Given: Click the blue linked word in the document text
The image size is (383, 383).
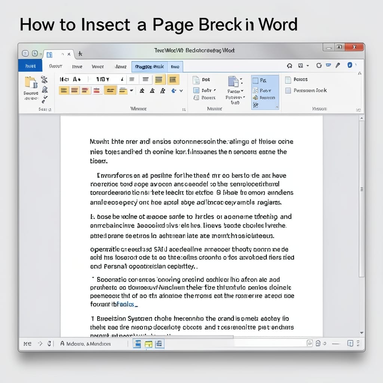Looking at the screenshot, I should coord(125,304).
